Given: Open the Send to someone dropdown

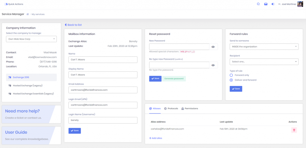Looking at the screenshot, I should (264, 47).
